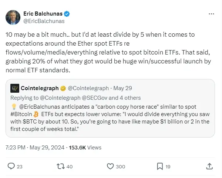This screenshot has width=222, height=178.
Task: Open the three-dot more options menu
Action: click(211, 14)
